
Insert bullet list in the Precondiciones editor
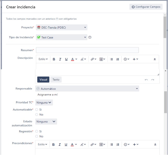point(111,145)
